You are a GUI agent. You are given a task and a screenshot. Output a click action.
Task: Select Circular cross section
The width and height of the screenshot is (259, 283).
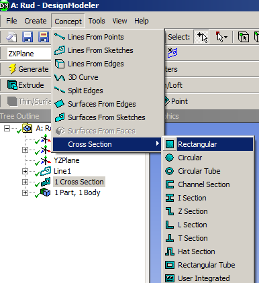coord(208,158)
